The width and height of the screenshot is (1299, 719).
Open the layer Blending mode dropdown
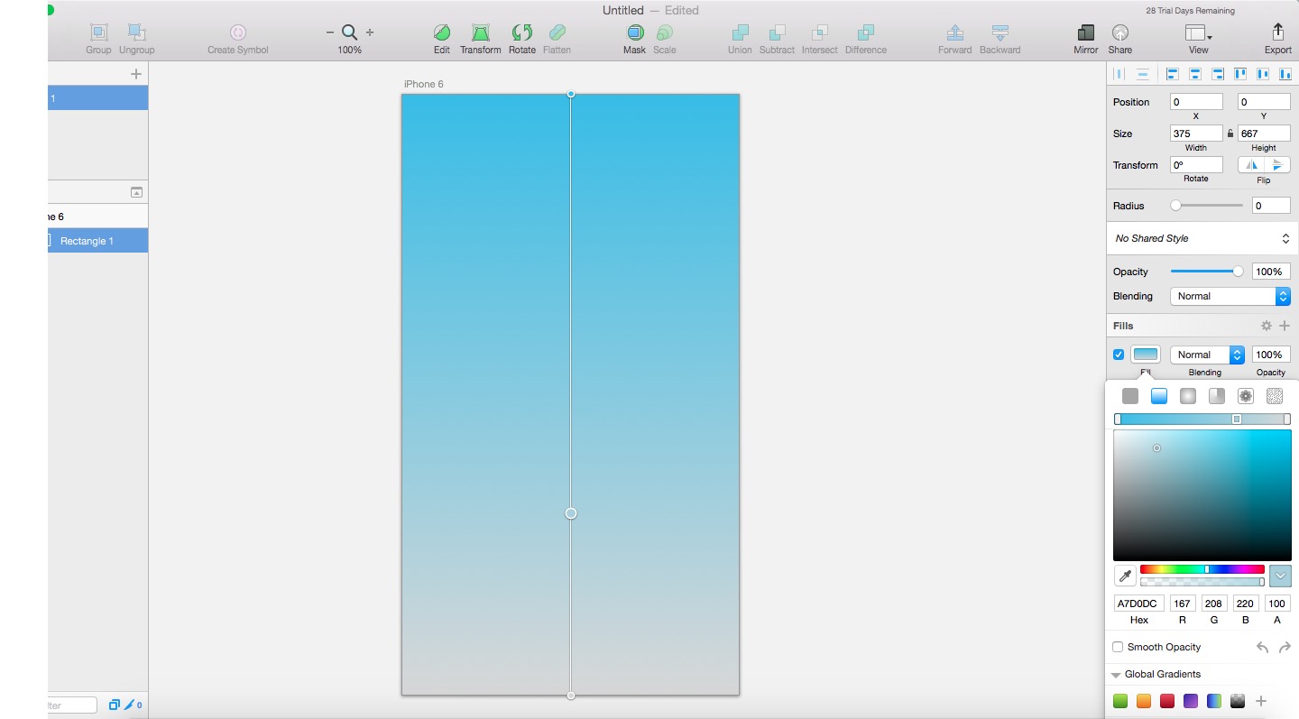point(1230,296)
